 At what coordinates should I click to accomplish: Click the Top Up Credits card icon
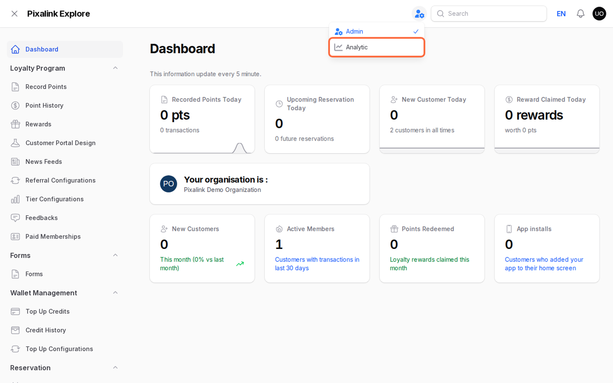[x=15, y=311]
